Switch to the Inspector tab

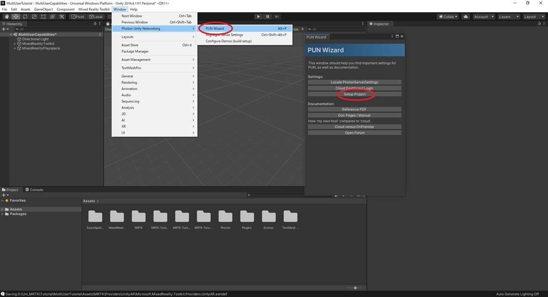tap(379, 24)
